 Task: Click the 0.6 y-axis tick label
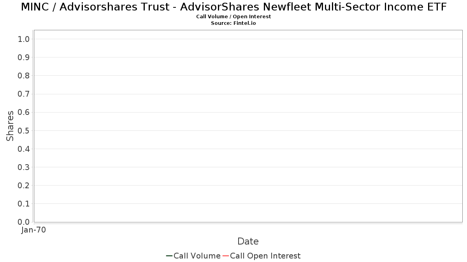(x=24, y=112)
